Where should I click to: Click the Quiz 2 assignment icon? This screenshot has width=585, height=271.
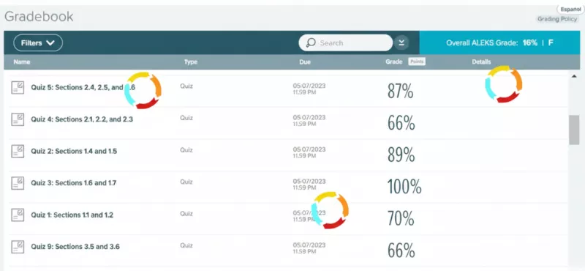[x=18, y=151]
